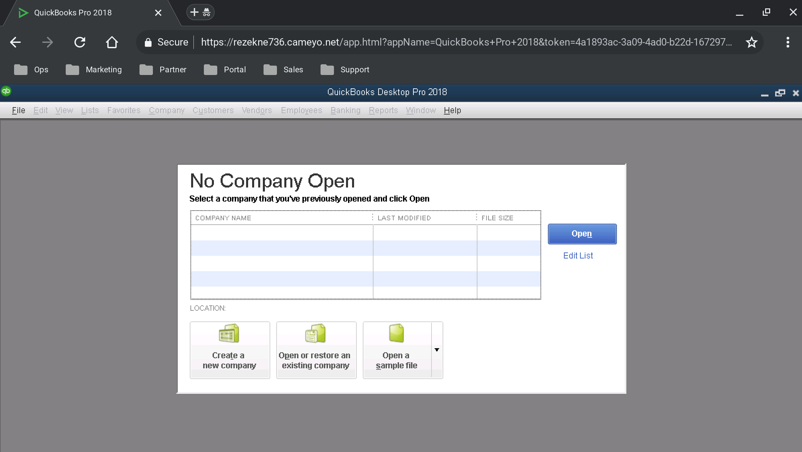Open the Favorites menu
This screenshot has height=452, width=802.
coord(124,110)
